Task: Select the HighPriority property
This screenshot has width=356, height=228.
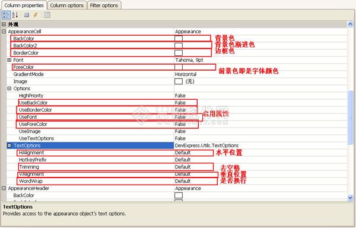Action: tap(31, 96)
